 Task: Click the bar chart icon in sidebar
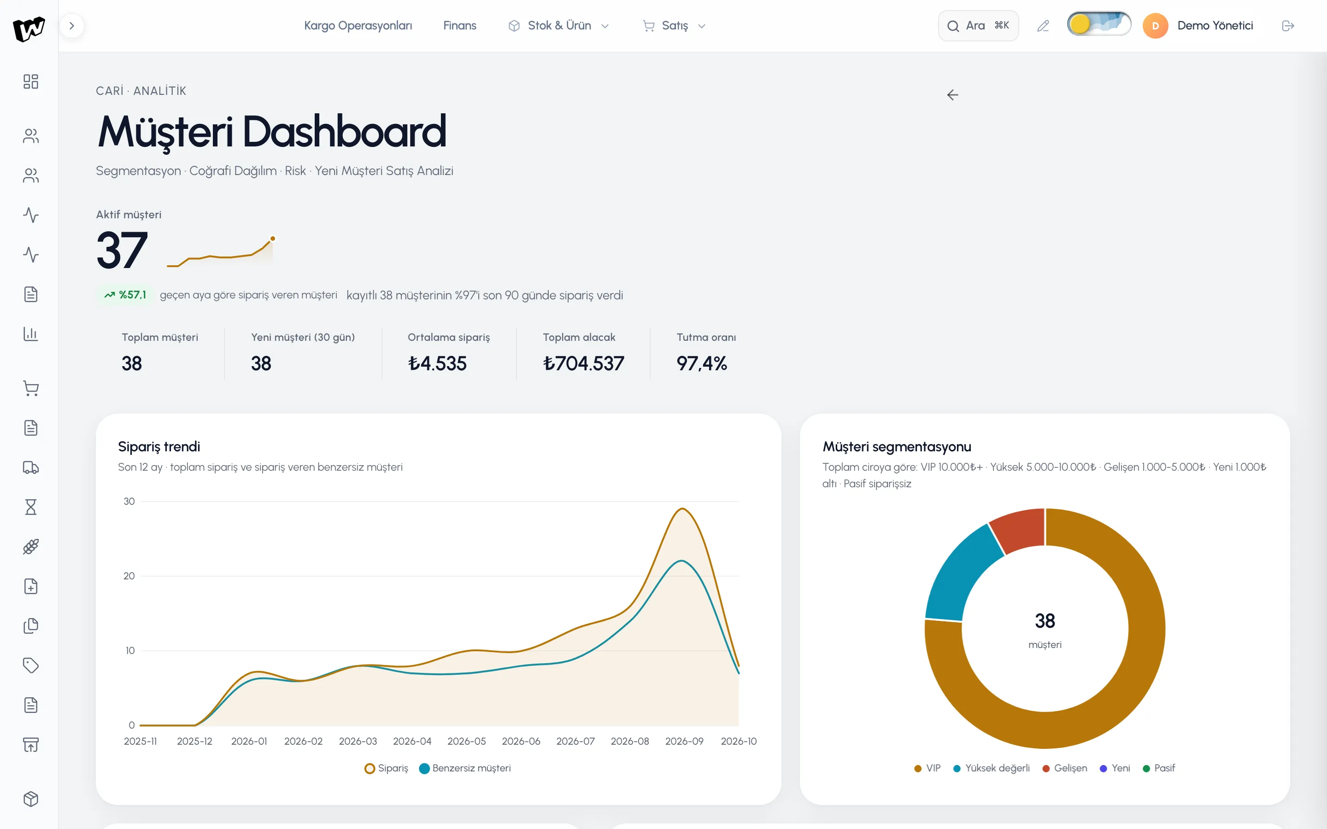31,333
